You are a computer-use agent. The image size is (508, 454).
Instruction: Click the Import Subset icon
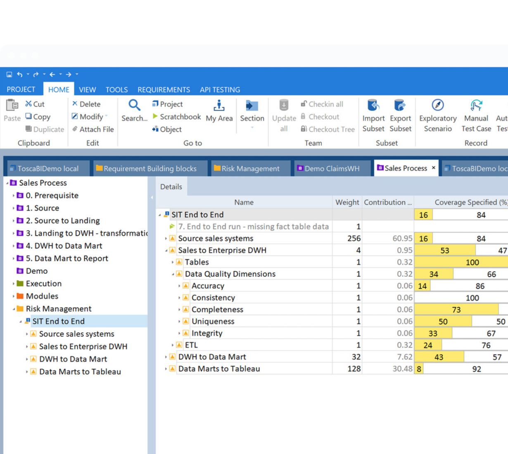[373, 106]
